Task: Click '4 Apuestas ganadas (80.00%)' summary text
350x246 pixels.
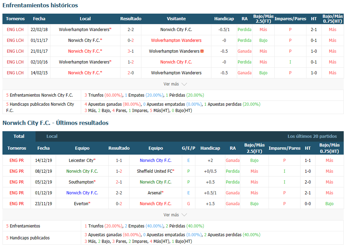Action: coord(113,104)
